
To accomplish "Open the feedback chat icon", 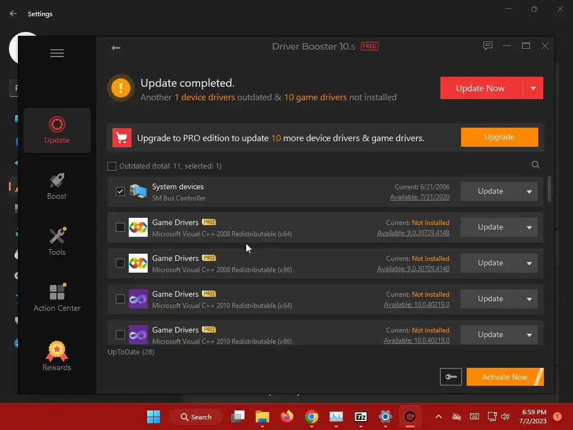I will point(487,46).
